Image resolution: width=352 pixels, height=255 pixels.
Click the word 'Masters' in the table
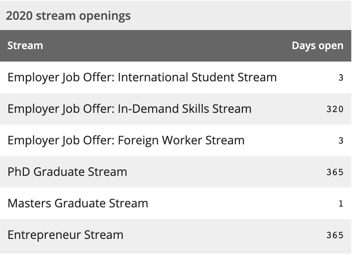pos(29,203)
